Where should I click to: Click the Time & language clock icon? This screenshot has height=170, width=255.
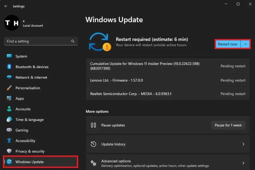coord(9,119)
